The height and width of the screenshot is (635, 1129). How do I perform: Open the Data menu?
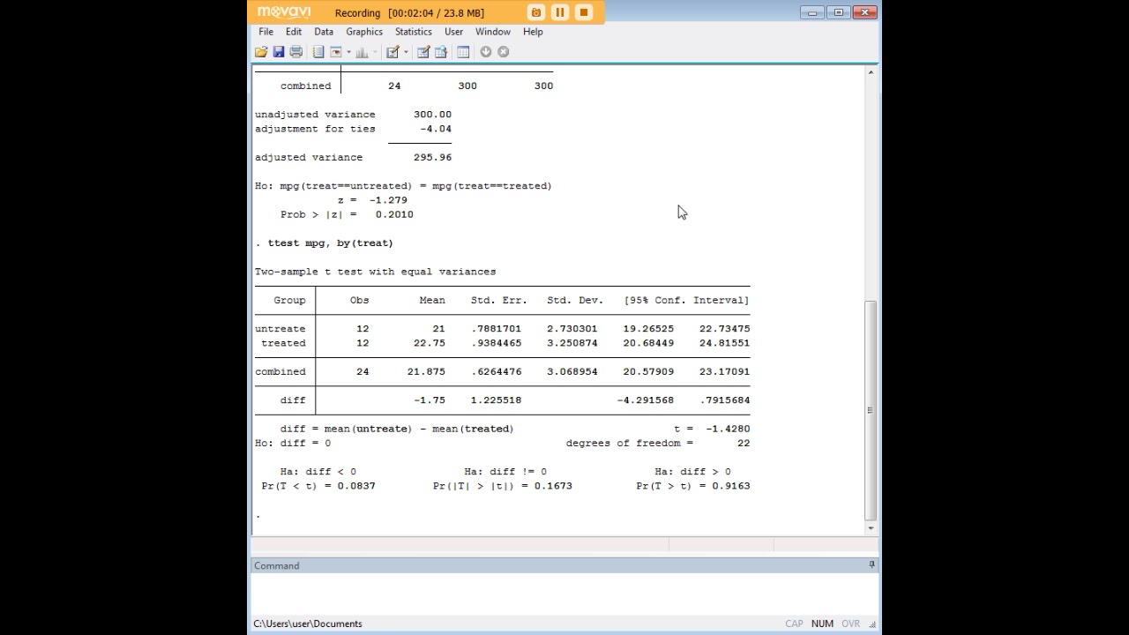coord(324,32)
